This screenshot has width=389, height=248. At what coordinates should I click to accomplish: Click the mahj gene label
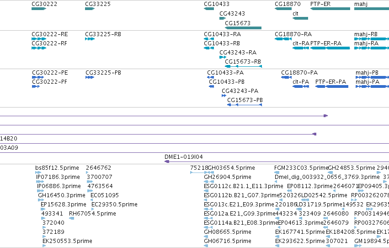pyautogui.click(x=361, y=4)
